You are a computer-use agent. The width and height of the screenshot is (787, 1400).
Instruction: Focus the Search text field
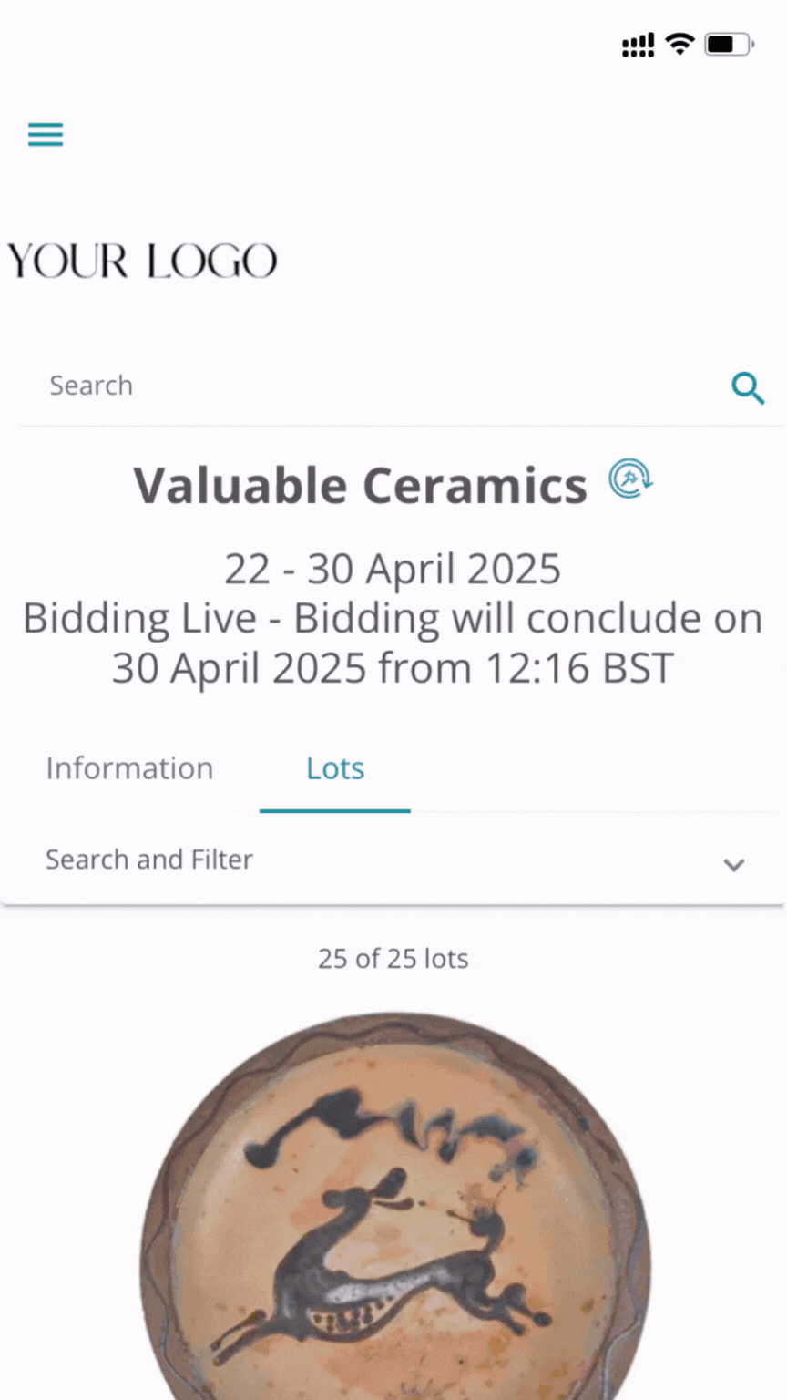[373, 386]
